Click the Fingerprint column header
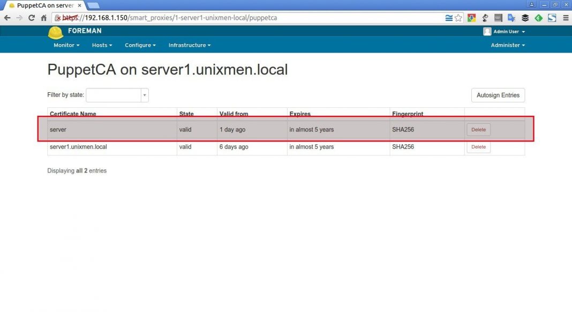 [x=408, y=114]
